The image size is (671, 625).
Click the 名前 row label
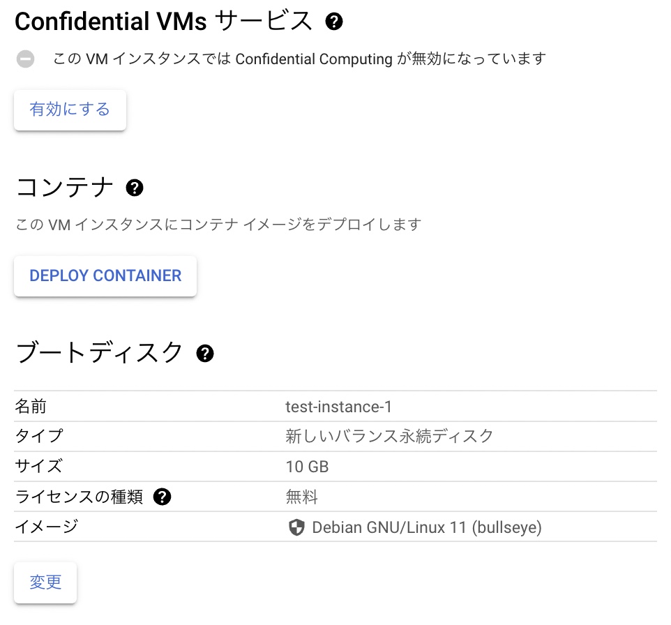click(x=30, y=405)
